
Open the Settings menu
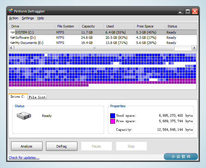[x=28, y=18]
